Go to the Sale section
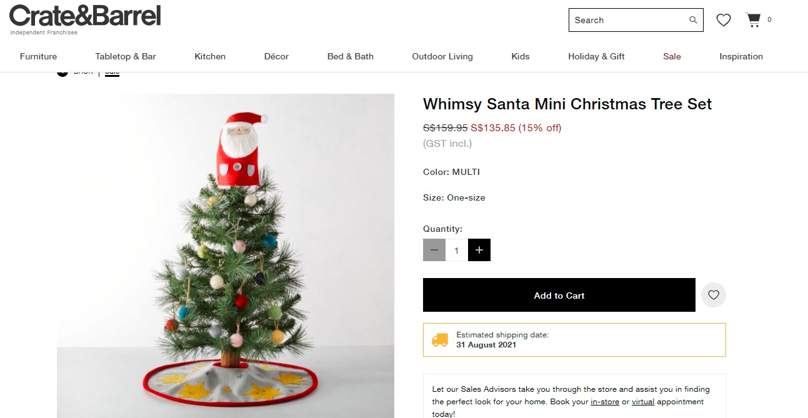Viewport: 808px width, 418px height. click(672, 56)
